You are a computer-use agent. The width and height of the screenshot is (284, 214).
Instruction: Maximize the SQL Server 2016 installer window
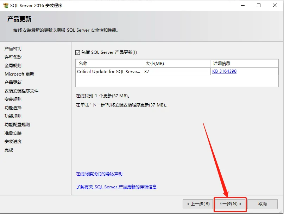(x=259, y=5)
